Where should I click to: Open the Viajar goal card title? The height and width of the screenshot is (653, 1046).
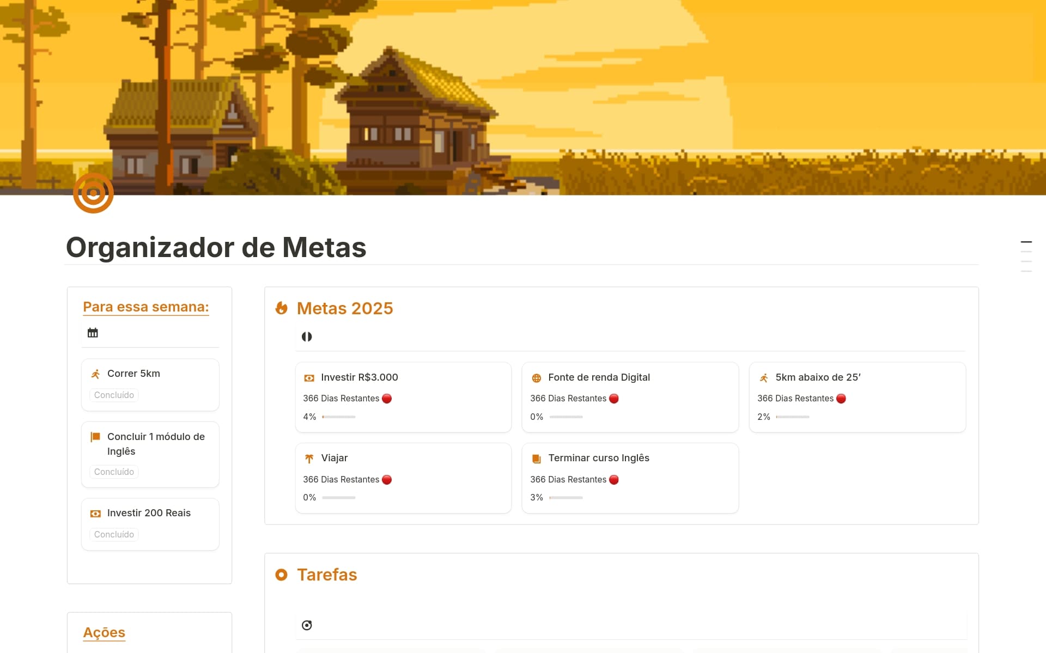pos(335,458)
